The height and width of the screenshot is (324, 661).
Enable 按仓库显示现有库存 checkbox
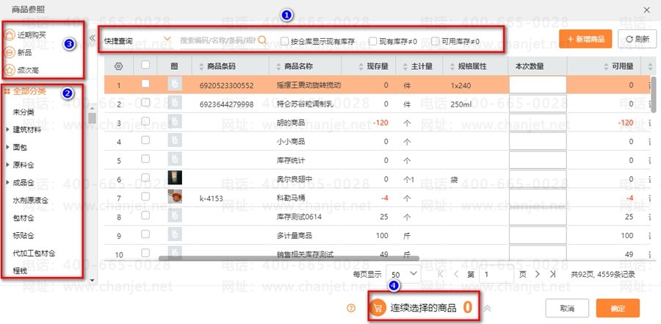coord(285,41)
